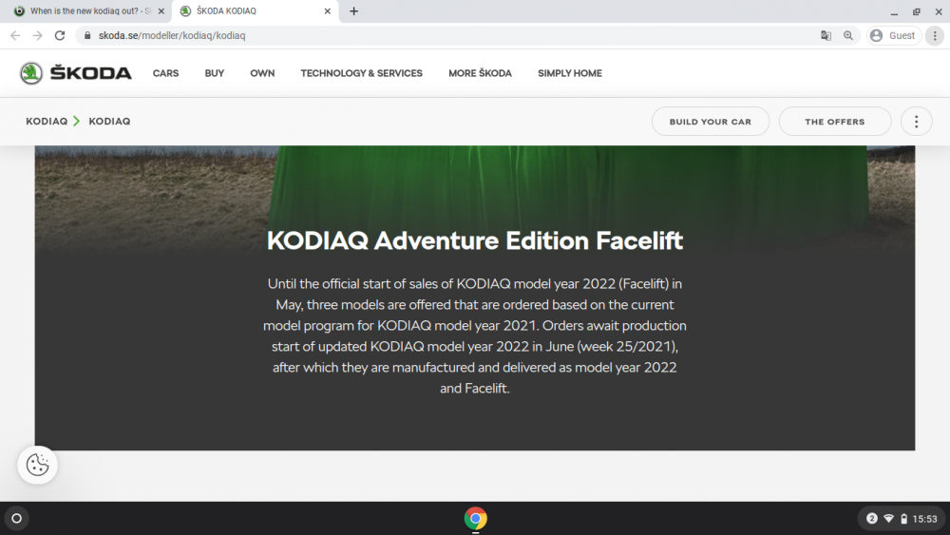Screen dimensions: 950x535
Task: Click the KODIAQ Adventure Edition Facelift heading
Action: [475, 240]
